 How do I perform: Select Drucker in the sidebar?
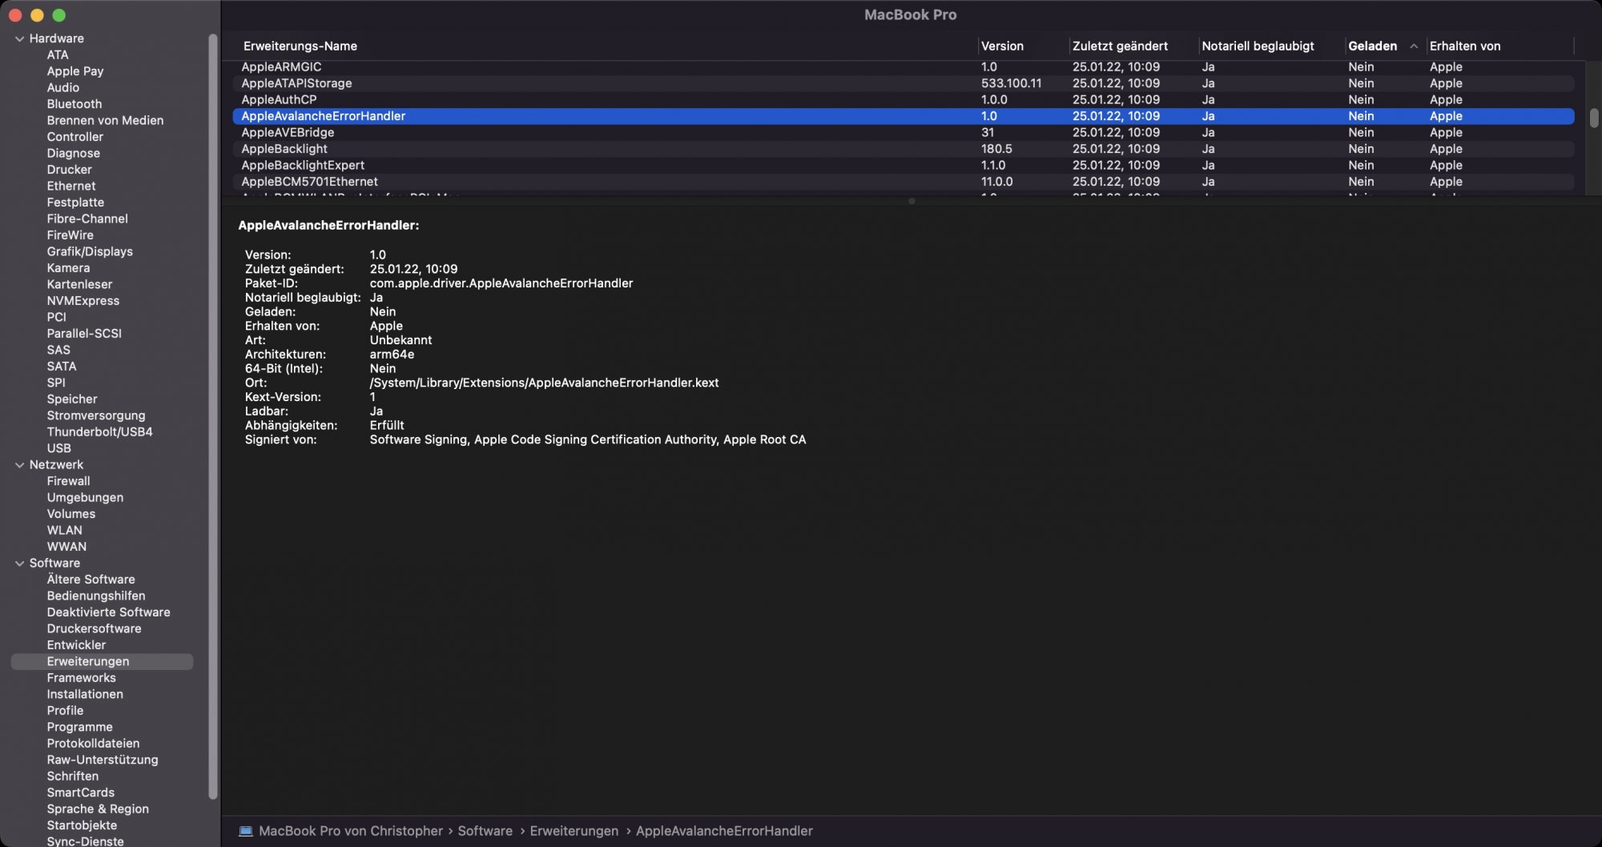click(x=69, y=170)
